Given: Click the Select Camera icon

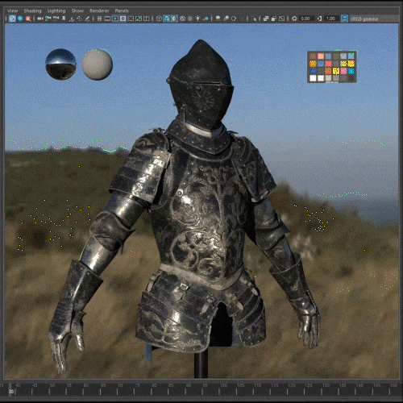Looking at the screenshot, I should point(40,19).
